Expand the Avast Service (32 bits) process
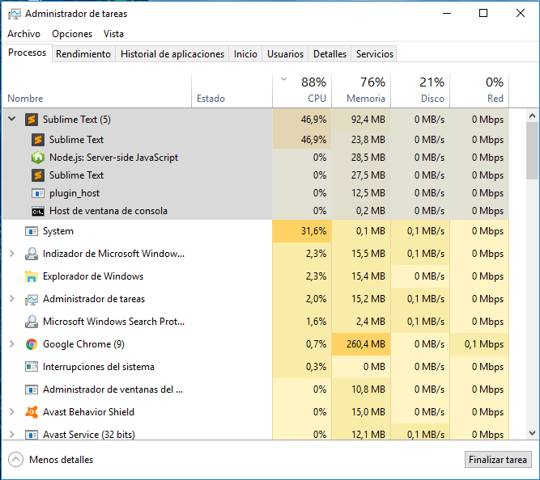 [x=11, y=435]
